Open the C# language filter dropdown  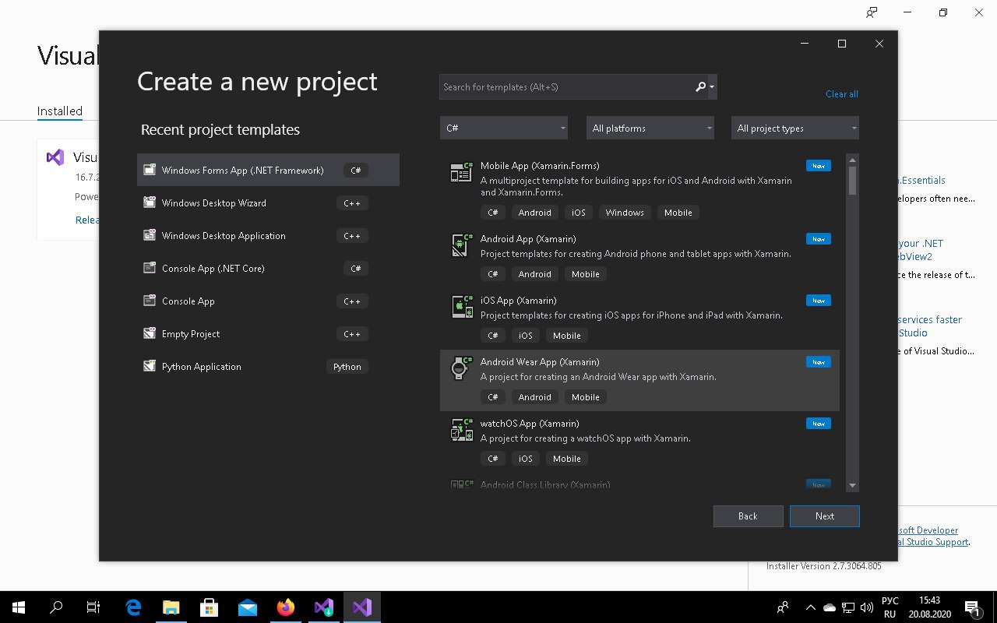click(x=504, y=128)
